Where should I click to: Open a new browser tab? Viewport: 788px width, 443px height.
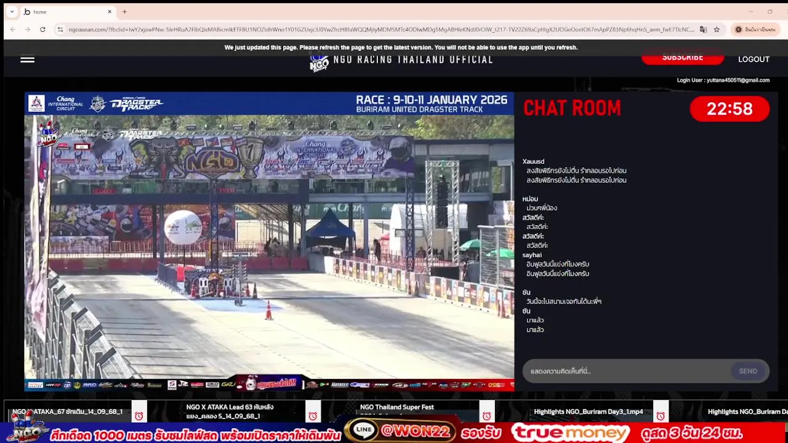pyautogui.click(x=124, y=12)
